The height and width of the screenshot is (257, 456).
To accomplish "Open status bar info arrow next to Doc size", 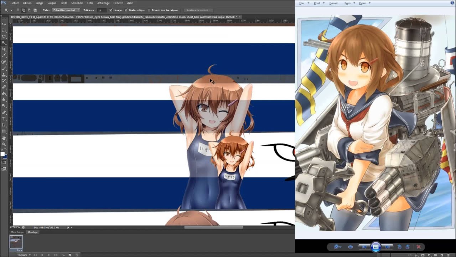I will [68, 227].
